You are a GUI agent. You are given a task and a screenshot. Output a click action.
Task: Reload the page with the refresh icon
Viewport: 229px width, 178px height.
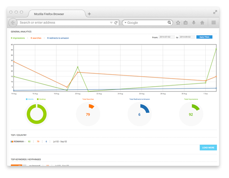[116, 23]
